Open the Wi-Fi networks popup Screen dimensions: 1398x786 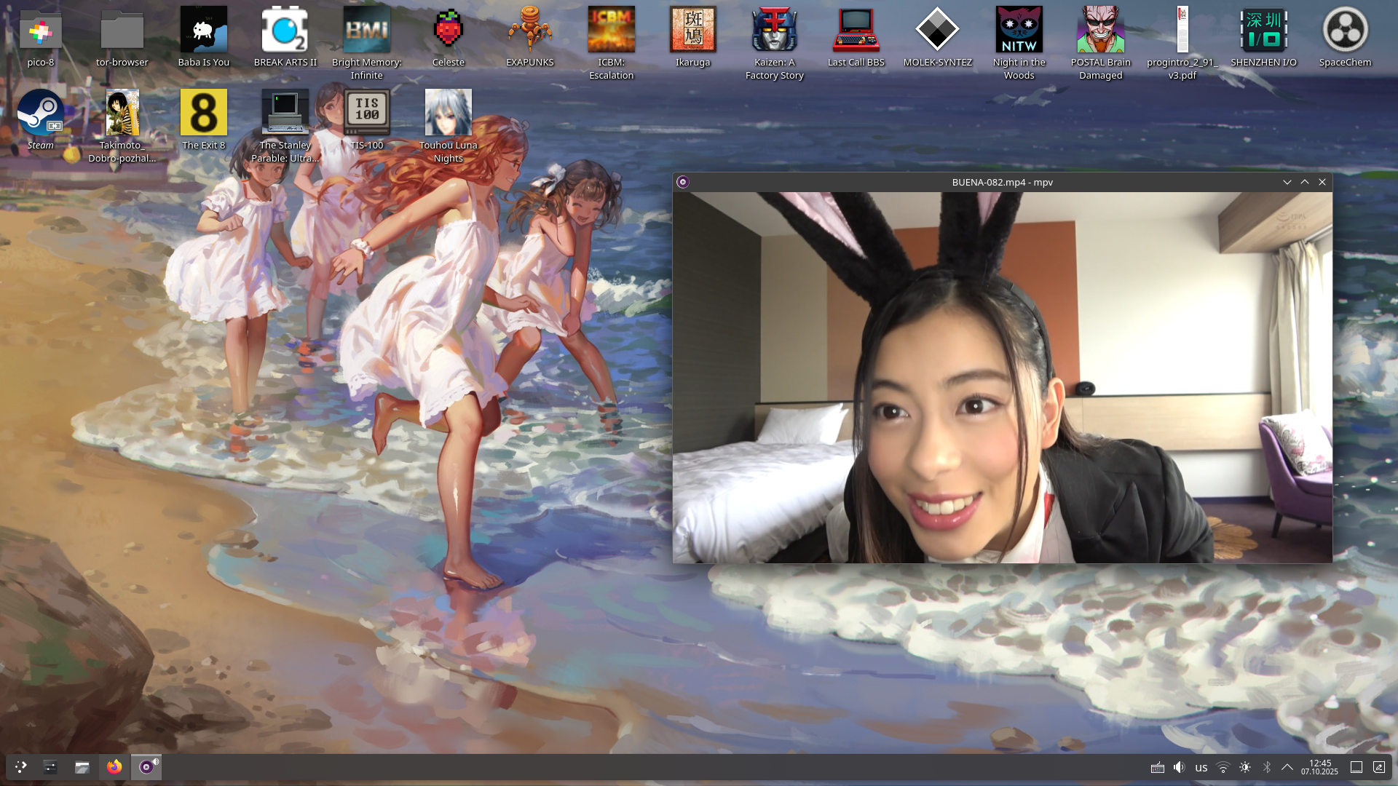(x=1223, y=767)
